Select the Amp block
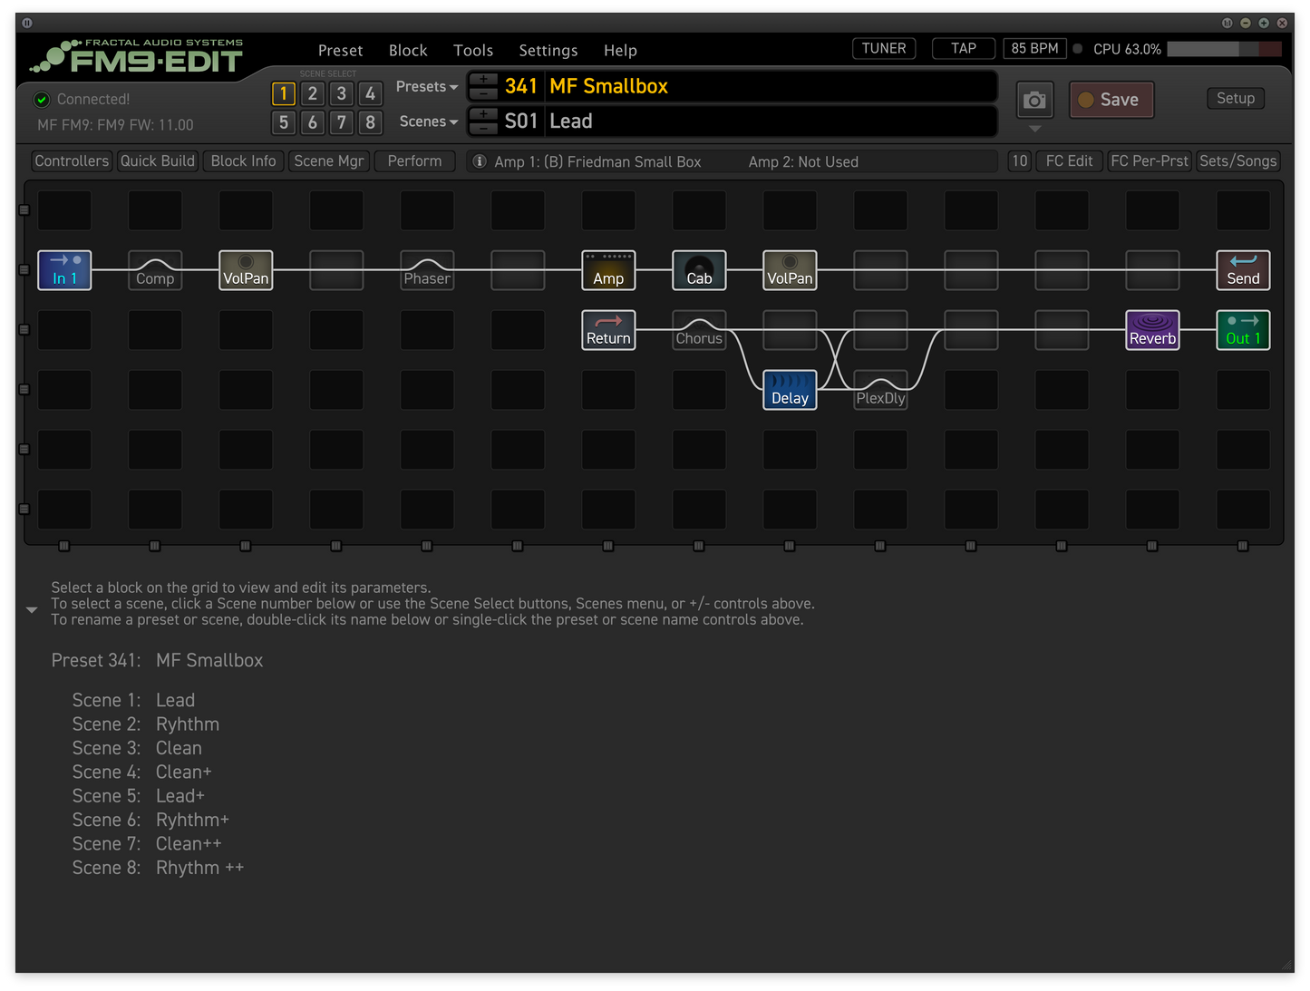1310x991 pixels. click(608, 270)
